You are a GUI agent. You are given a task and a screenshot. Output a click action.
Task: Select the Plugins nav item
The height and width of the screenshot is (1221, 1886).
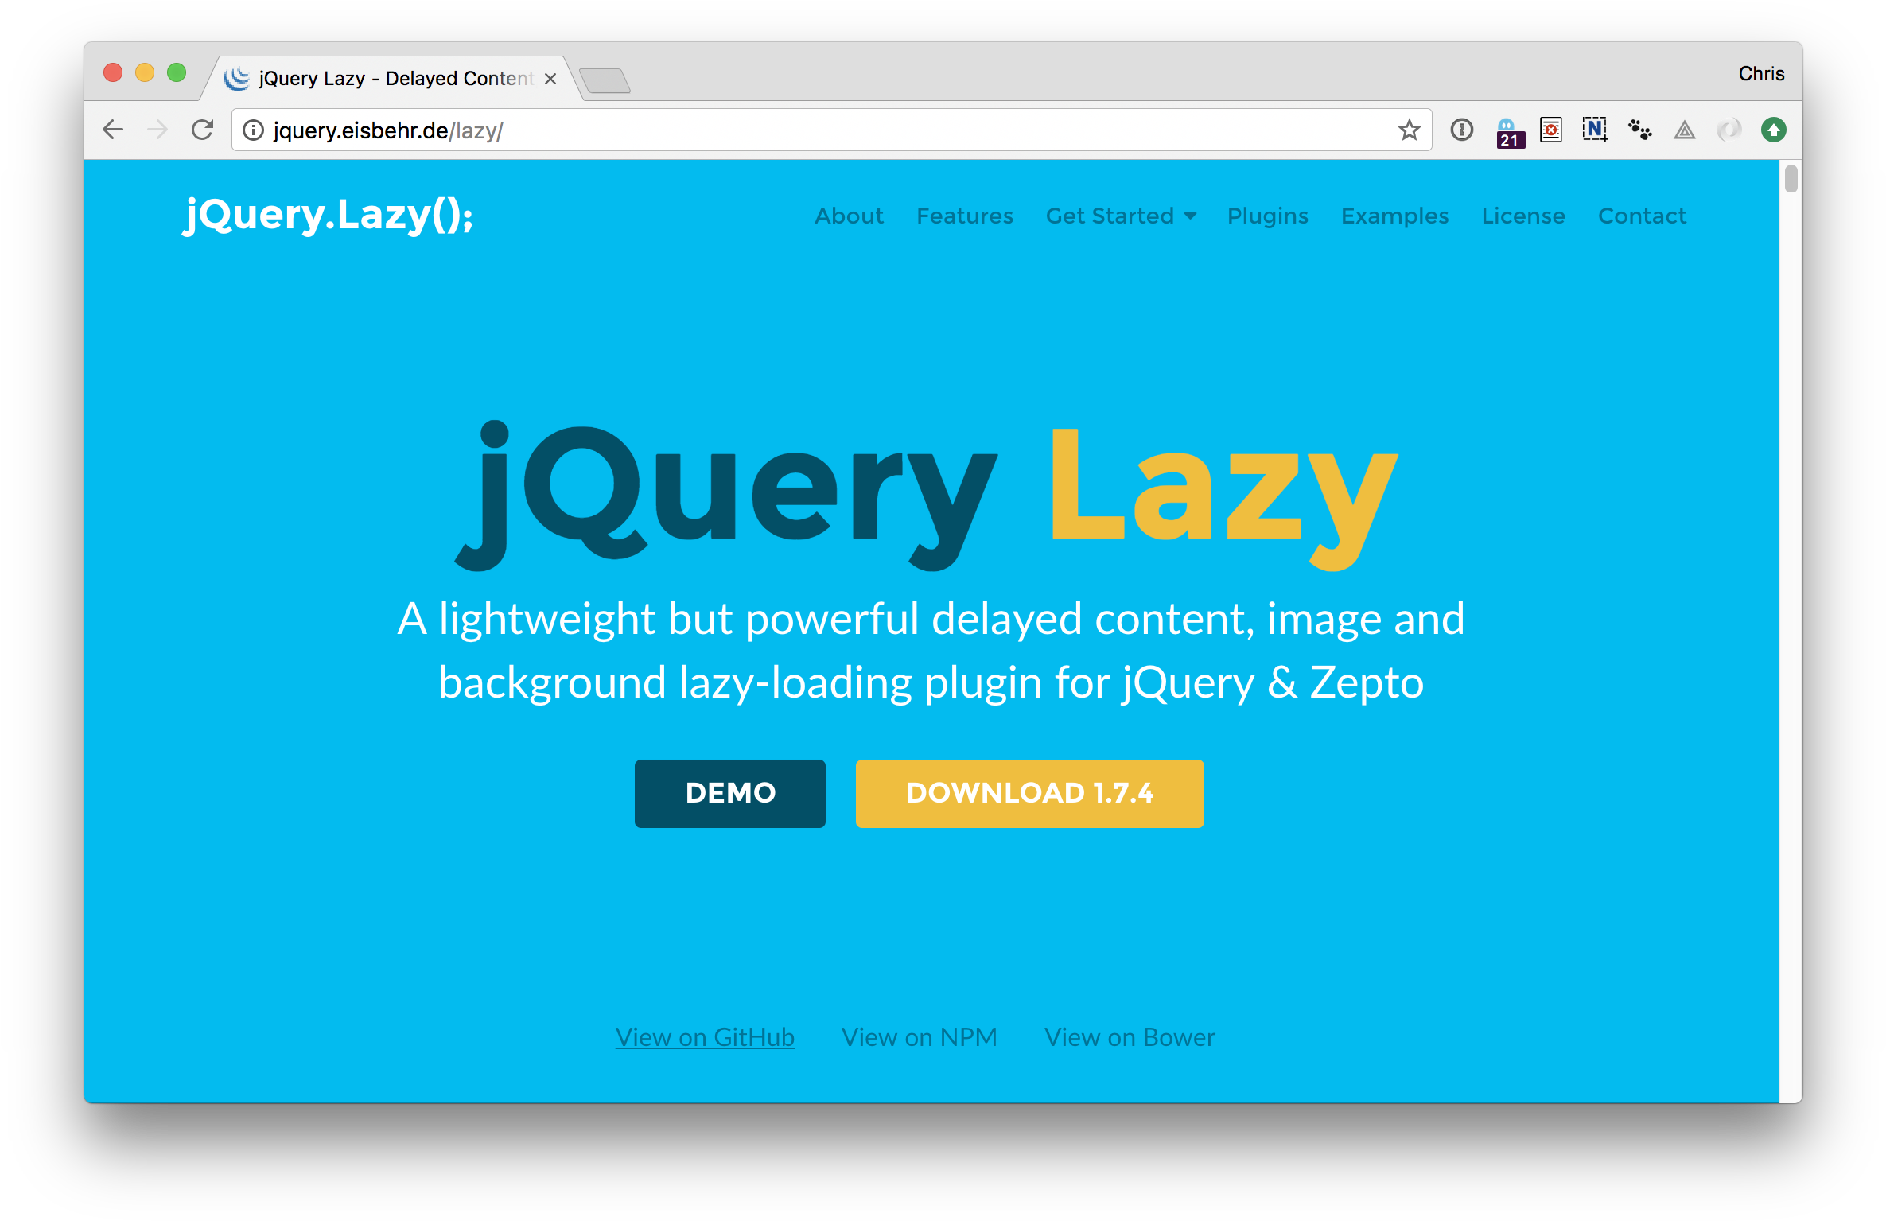tap(1266, 216)
